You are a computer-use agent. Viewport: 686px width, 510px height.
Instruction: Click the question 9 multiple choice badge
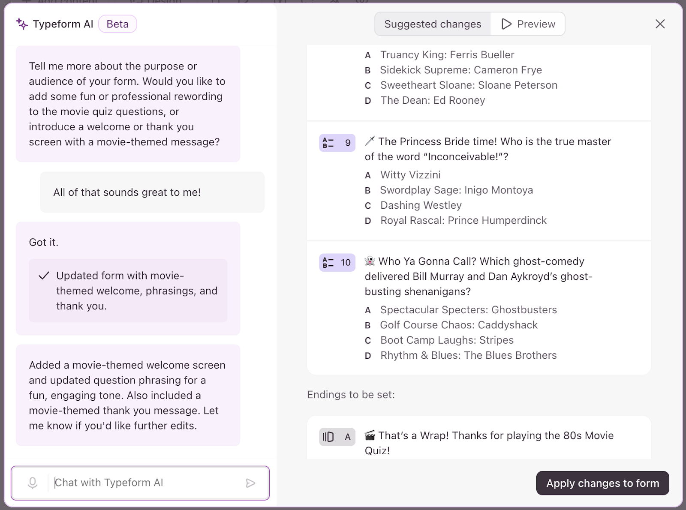(x=337, y=143)
